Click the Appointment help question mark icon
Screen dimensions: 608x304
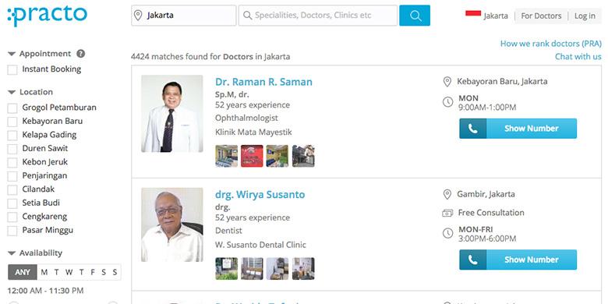tap(80, 54)
